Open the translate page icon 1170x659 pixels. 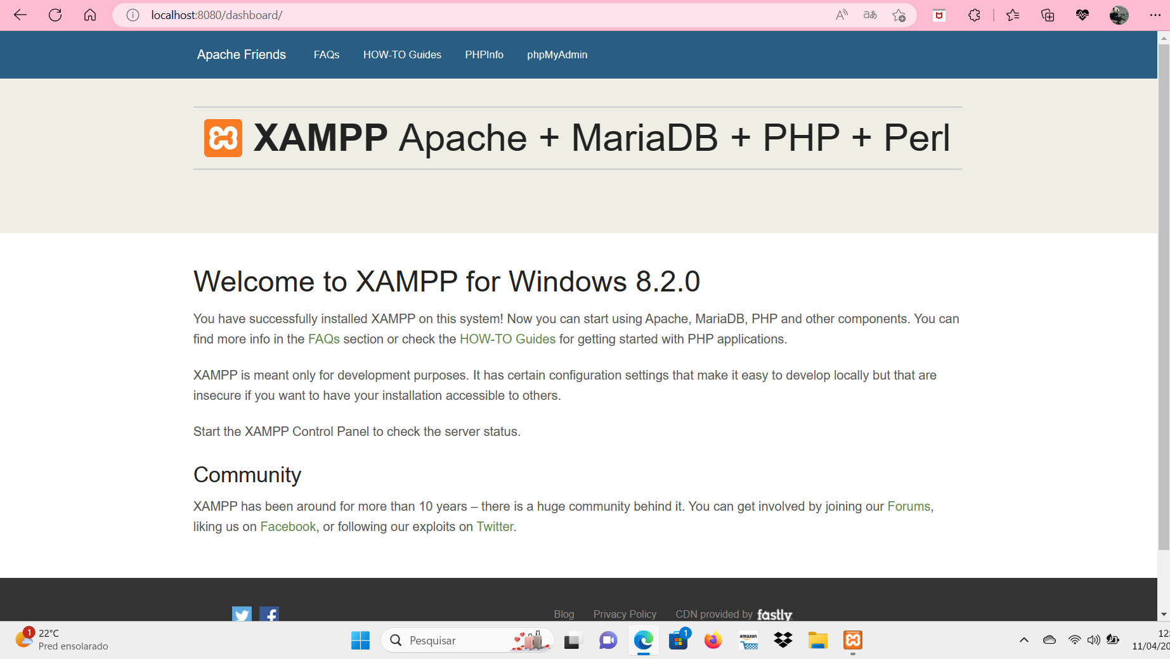(870, 15)
